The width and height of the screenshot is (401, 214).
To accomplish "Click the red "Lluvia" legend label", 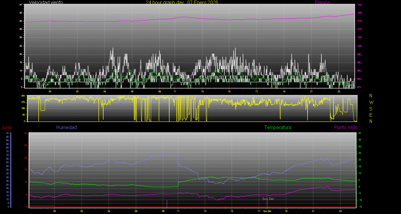I will click(6, 128).
